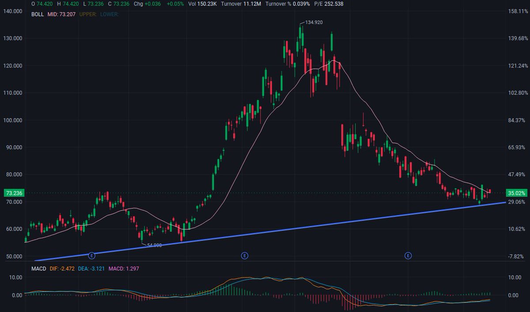
Task: Click the rightmost earnings E marker
Action: pos(408,255)
